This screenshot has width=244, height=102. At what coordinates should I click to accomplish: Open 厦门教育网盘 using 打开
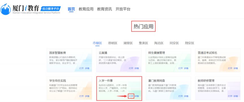pos(180,96)
